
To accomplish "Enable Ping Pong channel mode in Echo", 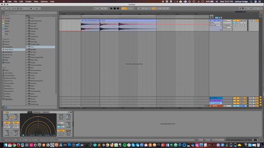I will (x=61, y=133).
